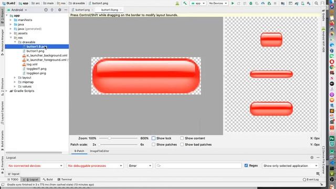The image size is (336, 189).
Task: Open the TODO tool window tab
Action: pyautogui.click(x=13, y=180)
